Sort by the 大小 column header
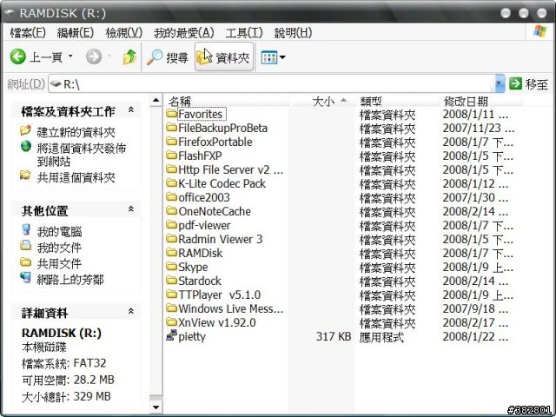The height and width of the screenshot is (417, 556). pyautogui.click(x=322, y=102)
